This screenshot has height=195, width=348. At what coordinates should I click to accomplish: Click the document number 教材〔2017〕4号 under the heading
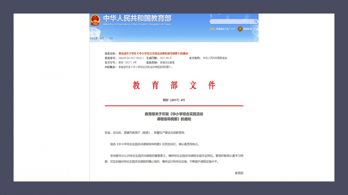point(174,100)
